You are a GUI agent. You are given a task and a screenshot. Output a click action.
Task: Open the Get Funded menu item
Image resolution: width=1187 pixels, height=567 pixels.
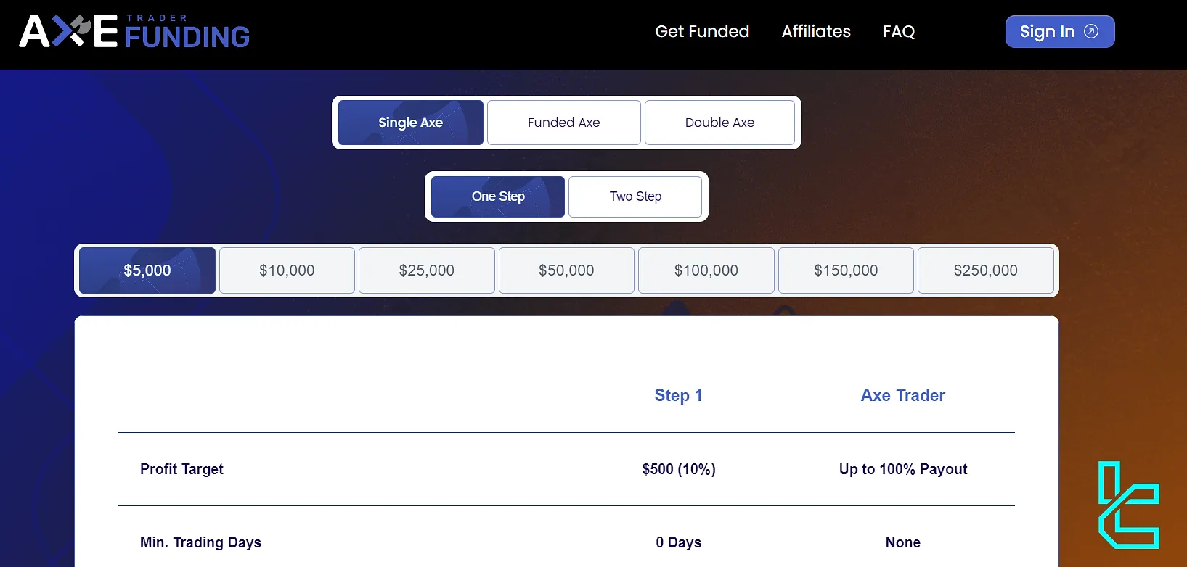702,31
